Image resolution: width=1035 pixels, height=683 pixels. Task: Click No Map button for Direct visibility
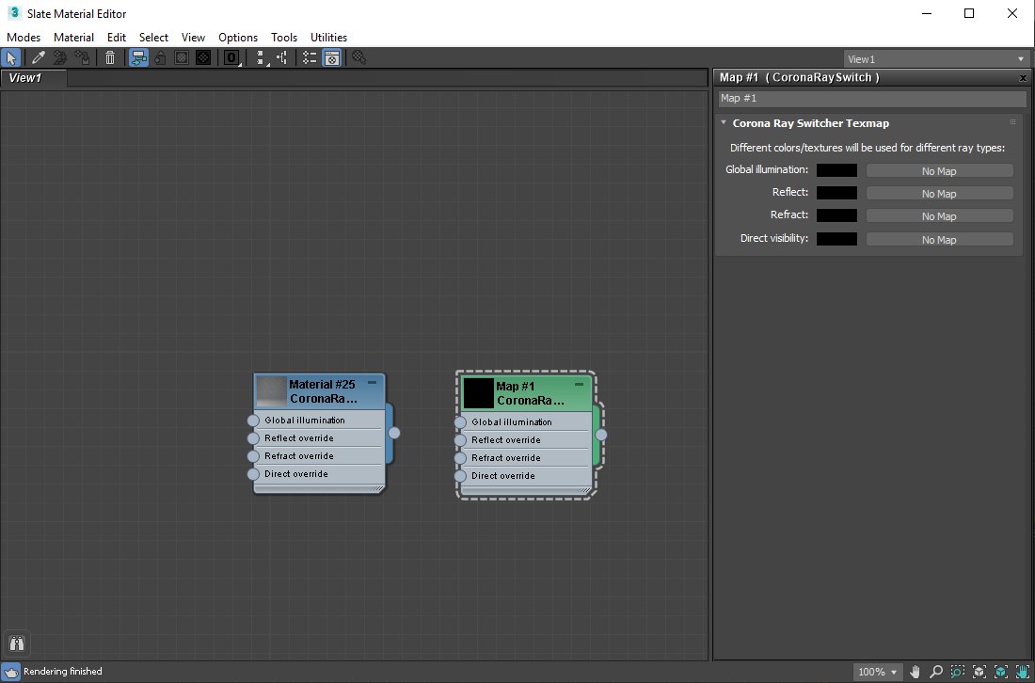[939, 240]
